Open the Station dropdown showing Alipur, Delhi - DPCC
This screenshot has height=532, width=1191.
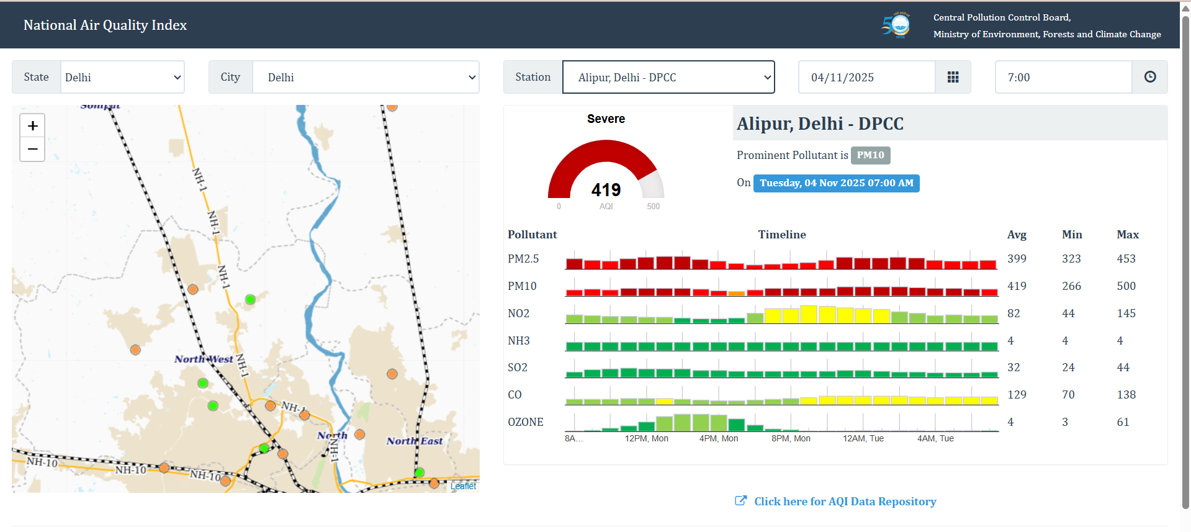point(668,77)
